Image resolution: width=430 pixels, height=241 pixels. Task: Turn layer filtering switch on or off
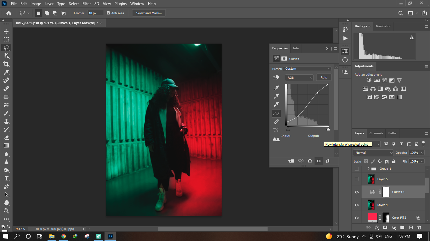coord(423,143)
